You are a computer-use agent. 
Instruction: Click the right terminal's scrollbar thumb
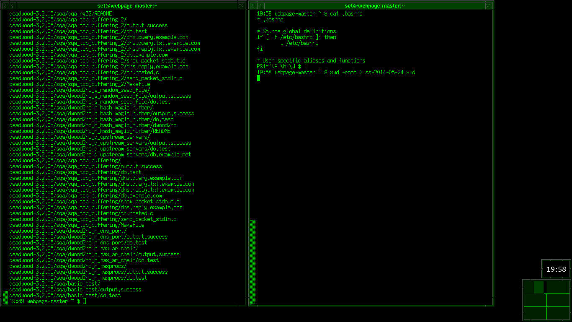coord(253,262)
